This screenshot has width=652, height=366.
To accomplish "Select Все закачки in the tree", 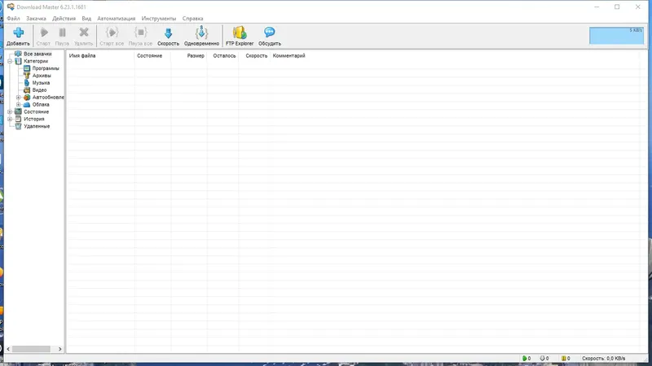I will point(37,54).
